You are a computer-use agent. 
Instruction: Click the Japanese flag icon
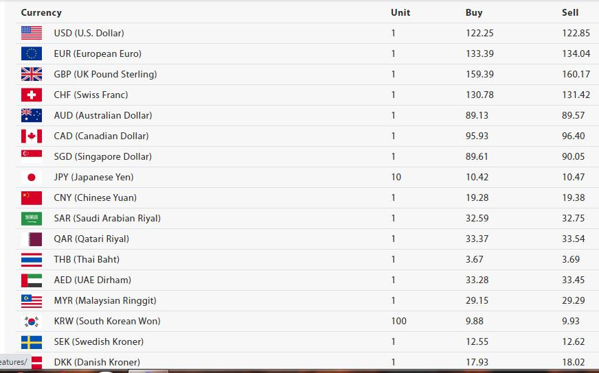tap(32, 178)
